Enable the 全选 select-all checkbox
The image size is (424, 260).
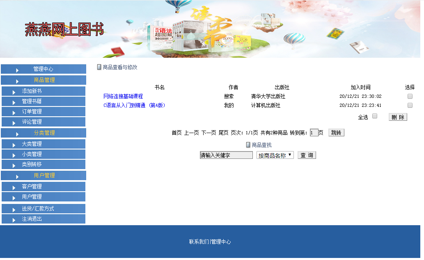374,116
